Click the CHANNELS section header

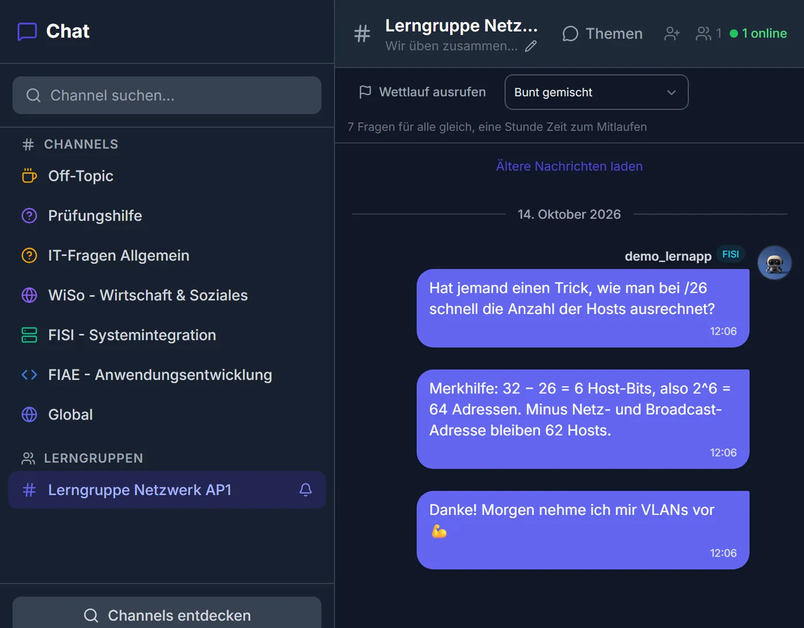click(81, 145)
